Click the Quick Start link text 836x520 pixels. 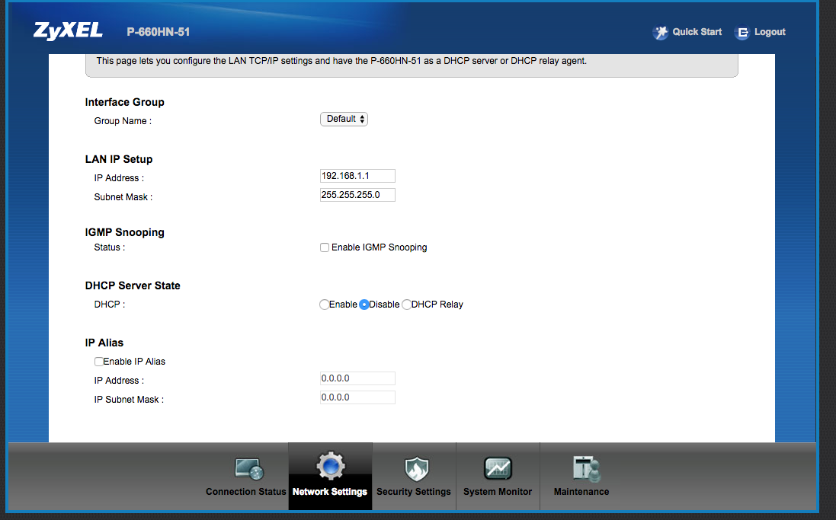(x=697, y=32)
